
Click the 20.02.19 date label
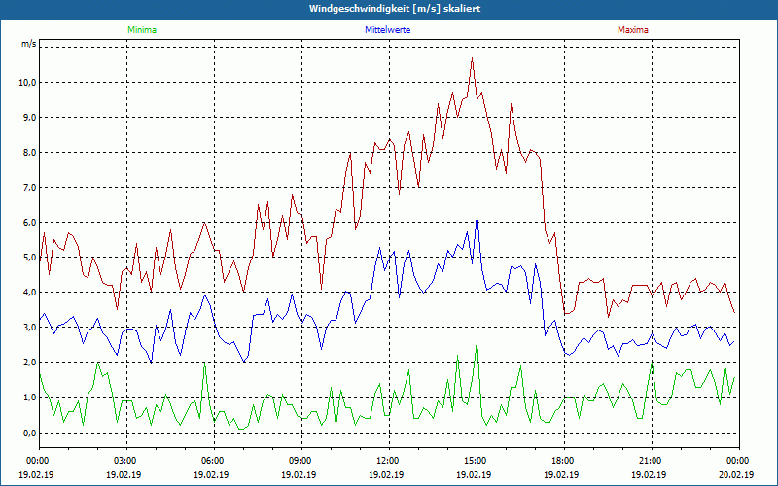point(736,475)
